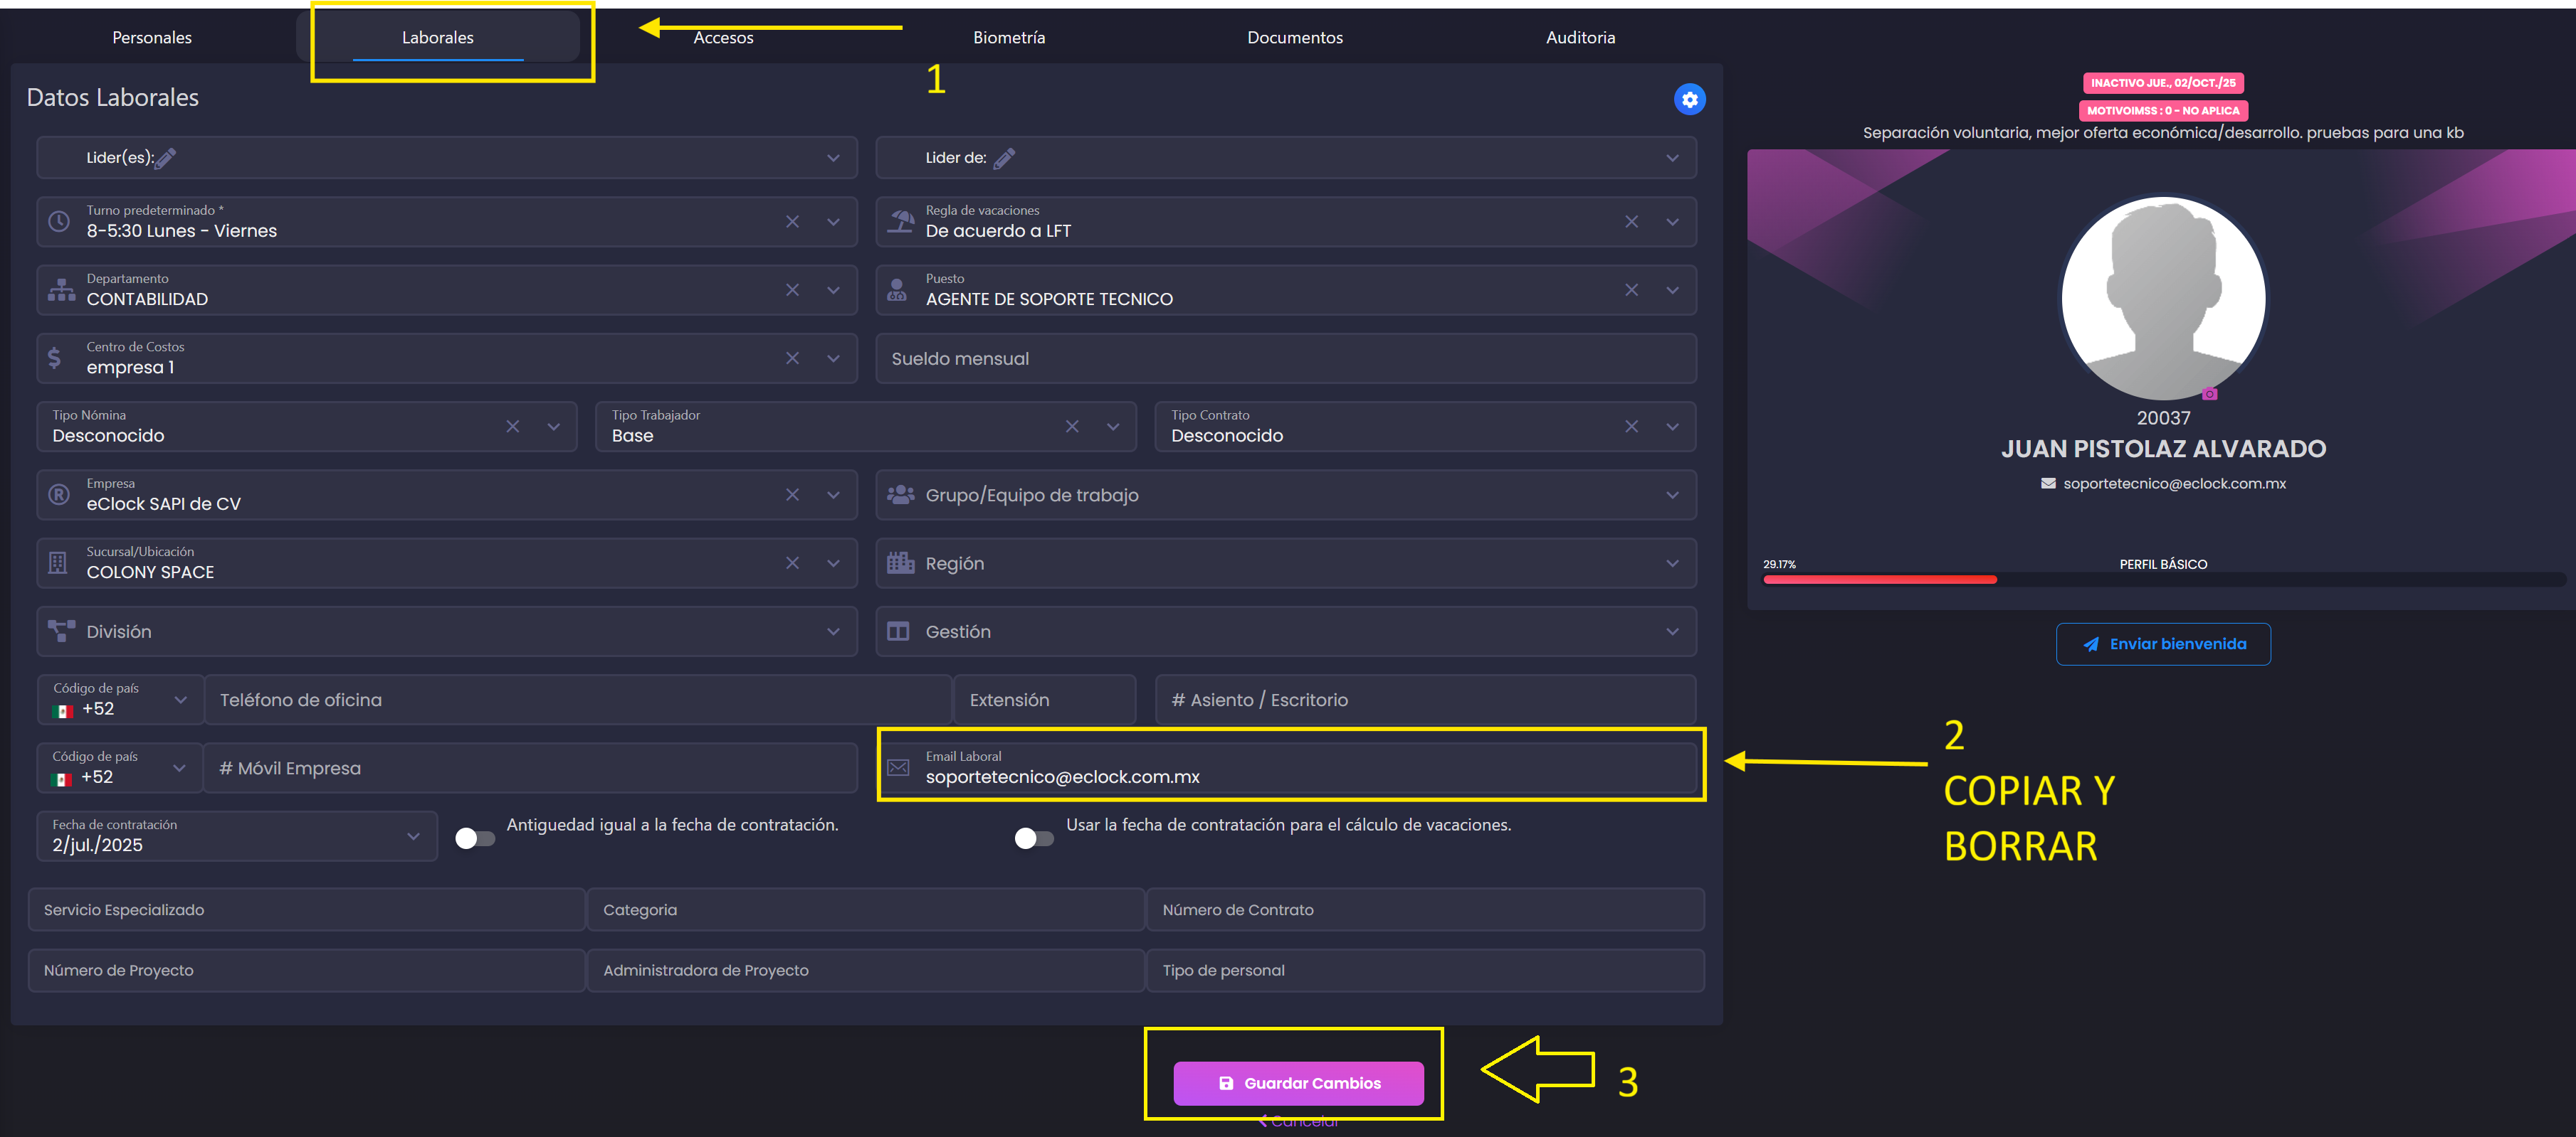Clear the Sucursal COLONY SPACE value
2576x1137 pixels.
coord(792,562)
